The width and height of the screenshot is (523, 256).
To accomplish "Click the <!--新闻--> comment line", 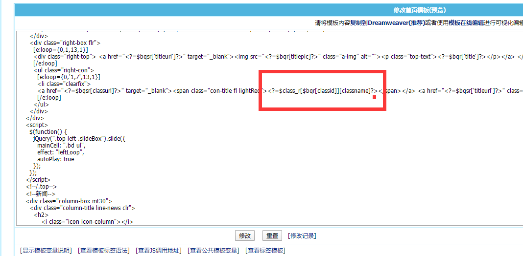I will point(40,193).
